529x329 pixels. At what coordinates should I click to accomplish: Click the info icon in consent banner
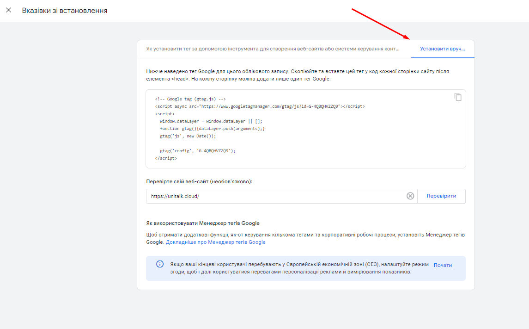tap(160, 264)
